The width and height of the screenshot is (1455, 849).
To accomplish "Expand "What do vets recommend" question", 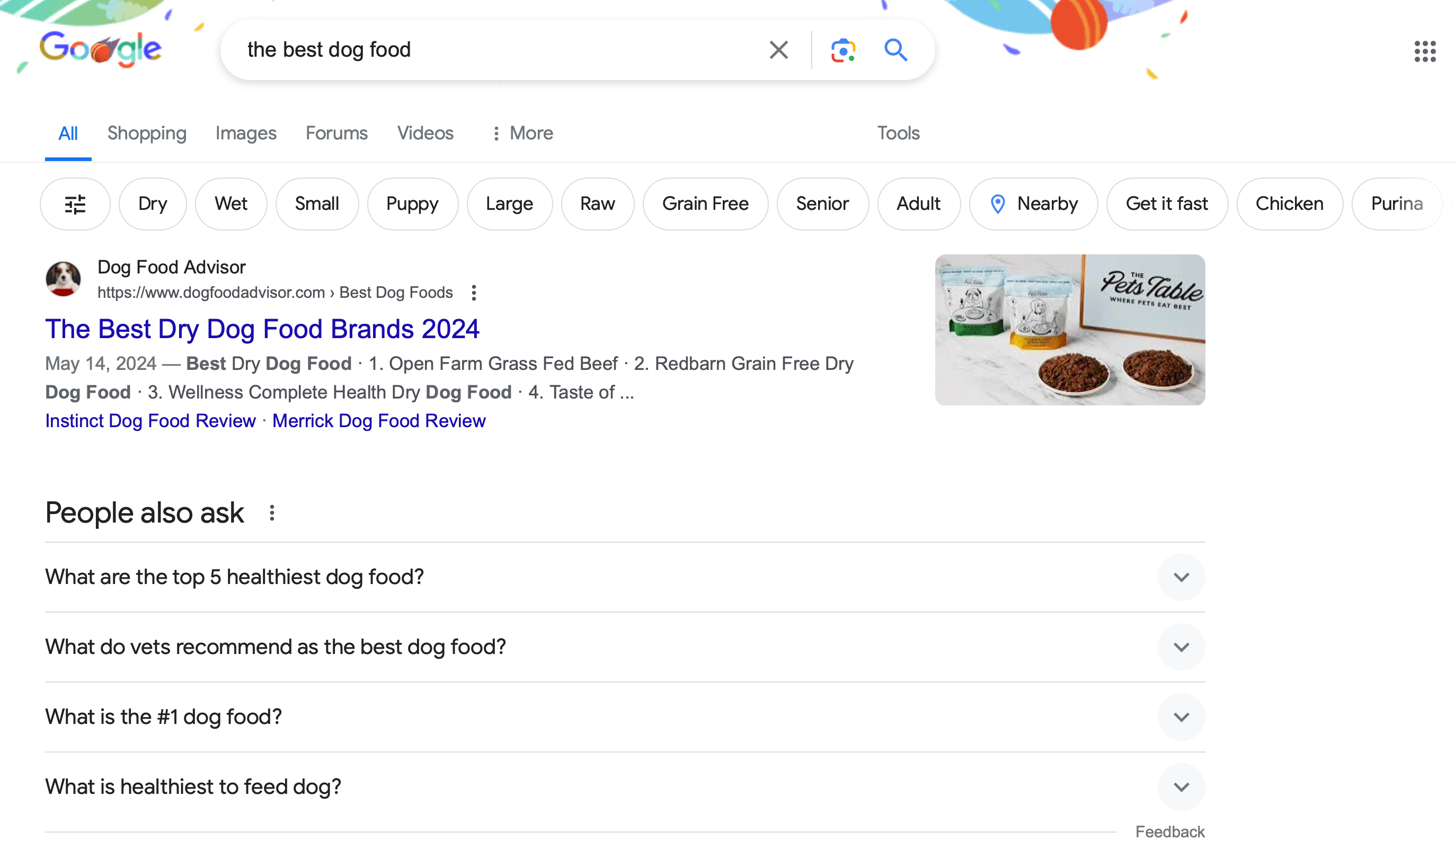I will [x=1181, y=647].
